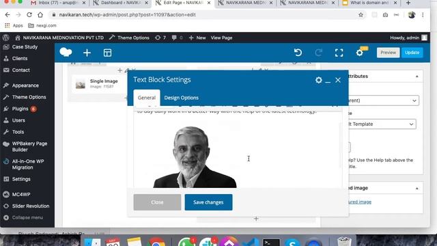Add new element with plus icon in blue toolbar
Viewport: 437px width, 246px height.
[x=87, y=53]
